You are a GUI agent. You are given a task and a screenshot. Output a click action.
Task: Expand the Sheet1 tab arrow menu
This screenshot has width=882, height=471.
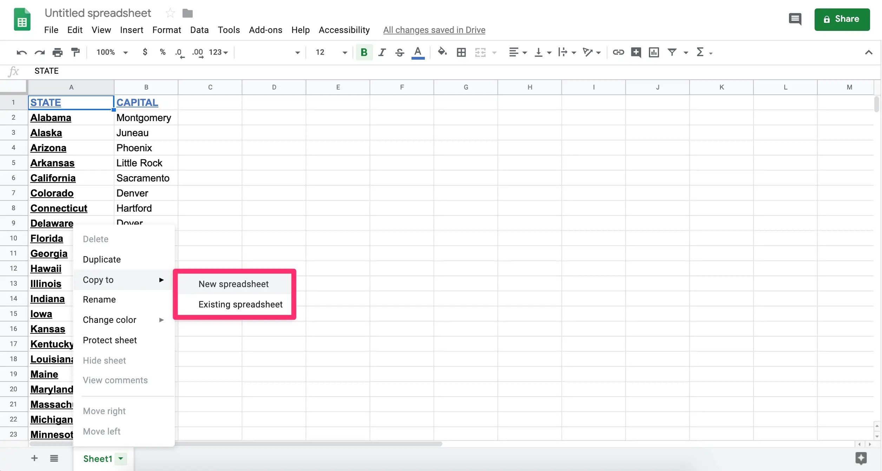[121, 458]
